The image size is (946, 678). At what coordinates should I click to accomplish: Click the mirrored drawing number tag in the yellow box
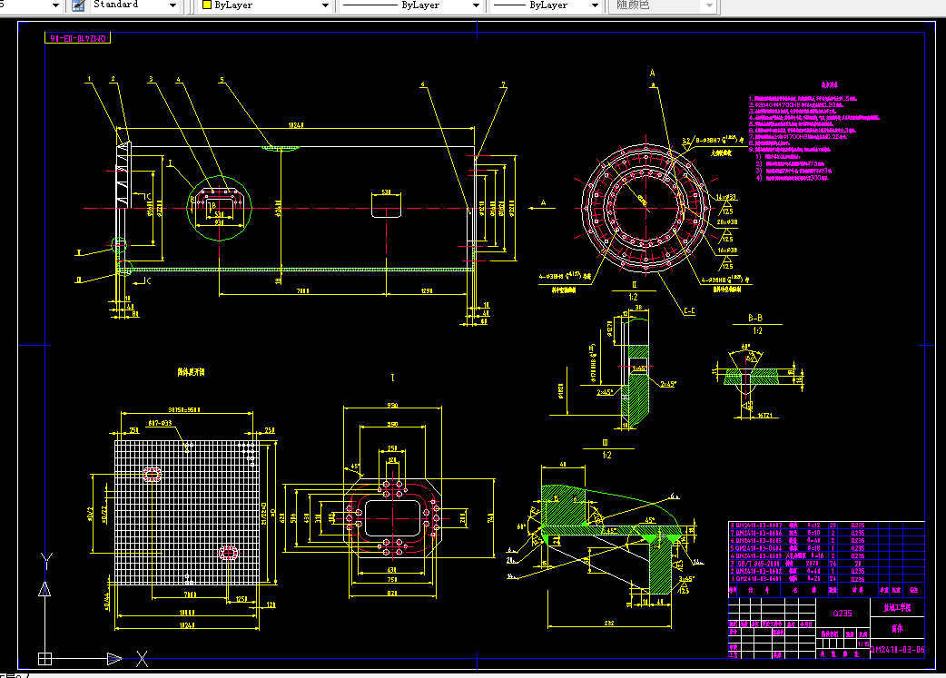[78, 38]
